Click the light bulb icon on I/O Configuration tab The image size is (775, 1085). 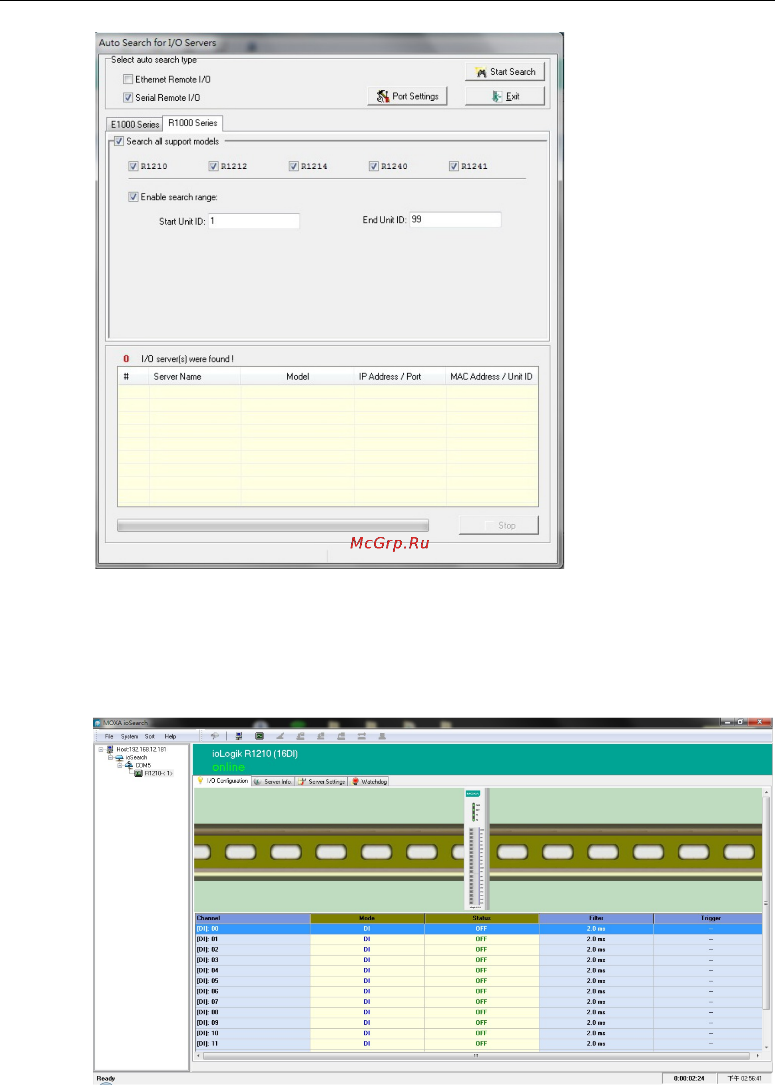[200, 780]
